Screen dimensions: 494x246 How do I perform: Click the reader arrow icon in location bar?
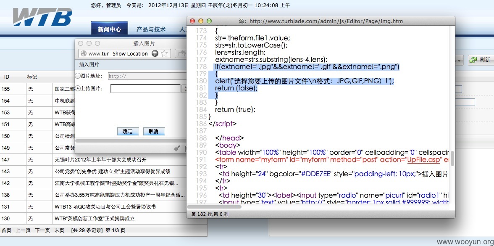[x=155, y=54]
